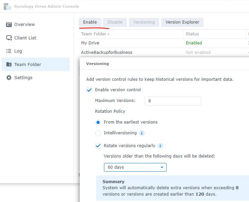
Task: Open Settings in the sidebar
Action: (x=36, y=77)
